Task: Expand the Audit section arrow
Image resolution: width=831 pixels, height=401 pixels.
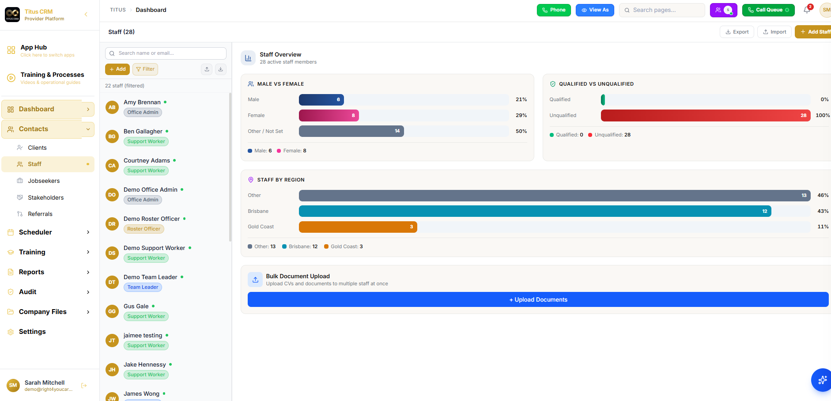Action: point(88,292)
